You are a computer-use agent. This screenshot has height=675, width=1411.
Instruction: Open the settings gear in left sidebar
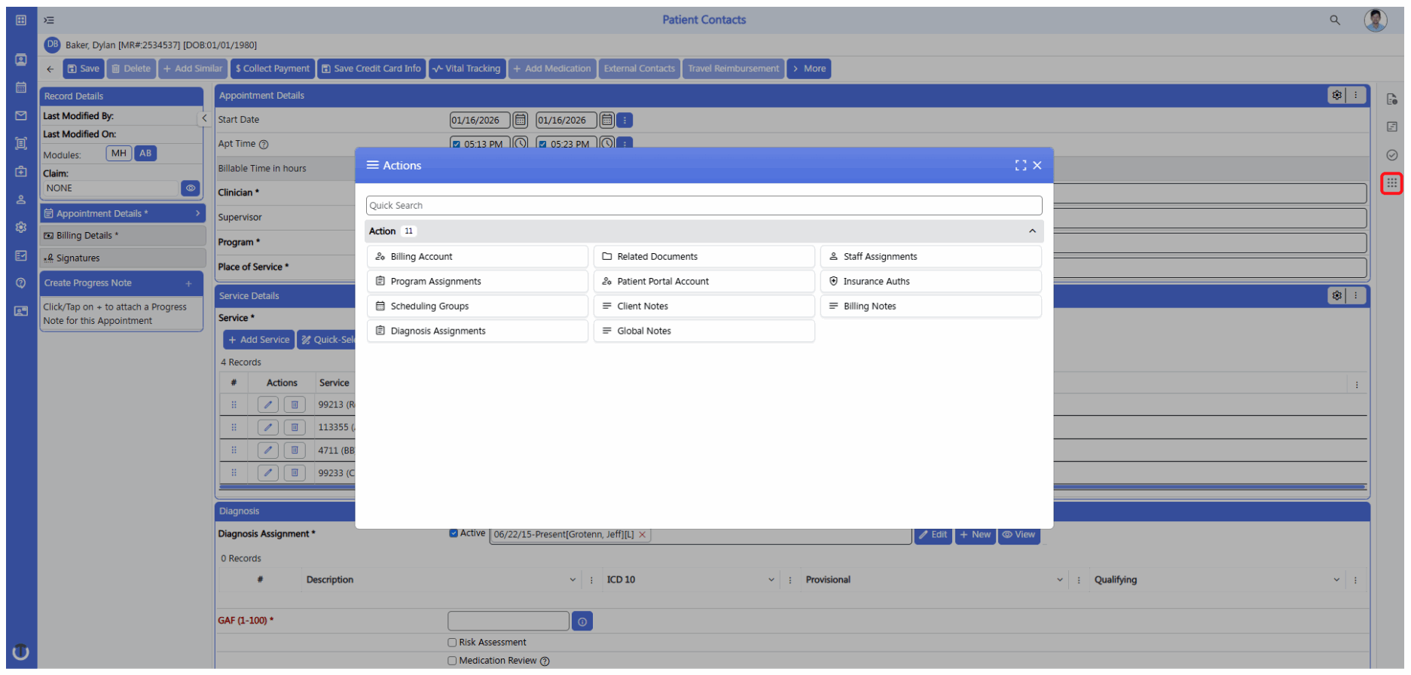[x=21, y=228]
